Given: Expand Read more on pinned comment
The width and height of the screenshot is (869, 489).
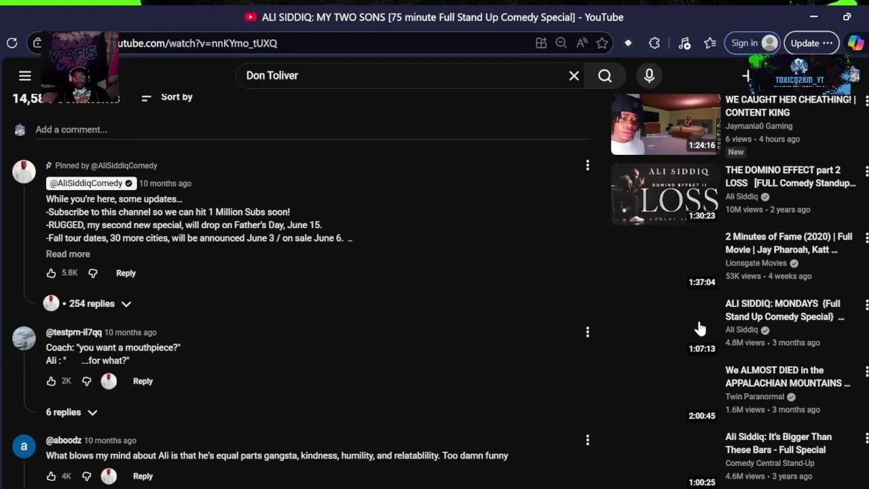Looking at the screenshot, I should pyautogui.click(x=68, y=254).
